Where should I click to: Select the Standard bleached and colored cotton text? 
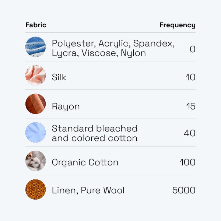[x=95, y=133]
